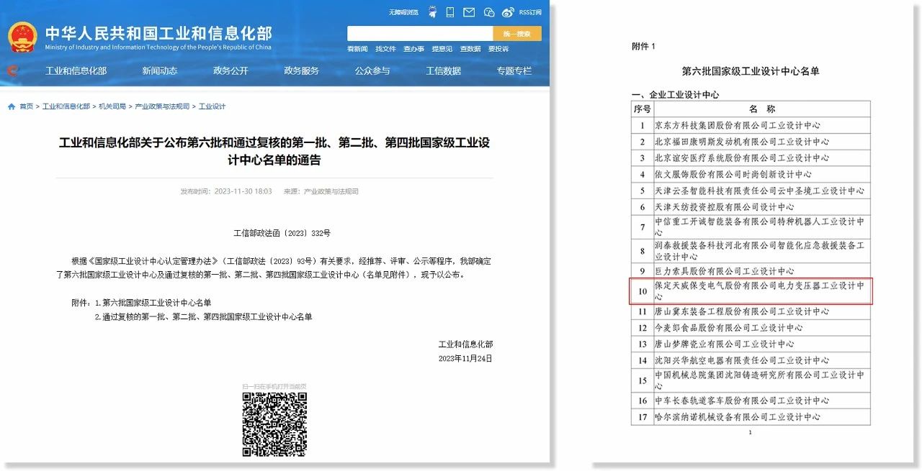Click the red 'e' icon in navbar
The width and height of the screenshot is (922, 471).
12,70
